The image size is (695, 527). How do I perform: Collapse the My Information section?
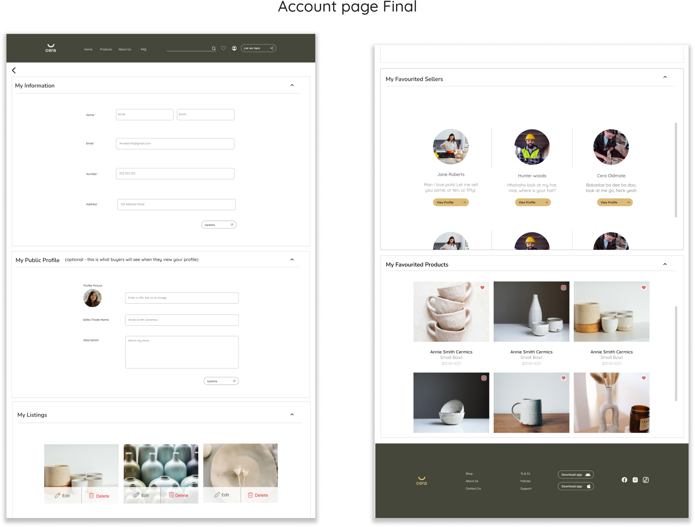click(x=292, y=85)
